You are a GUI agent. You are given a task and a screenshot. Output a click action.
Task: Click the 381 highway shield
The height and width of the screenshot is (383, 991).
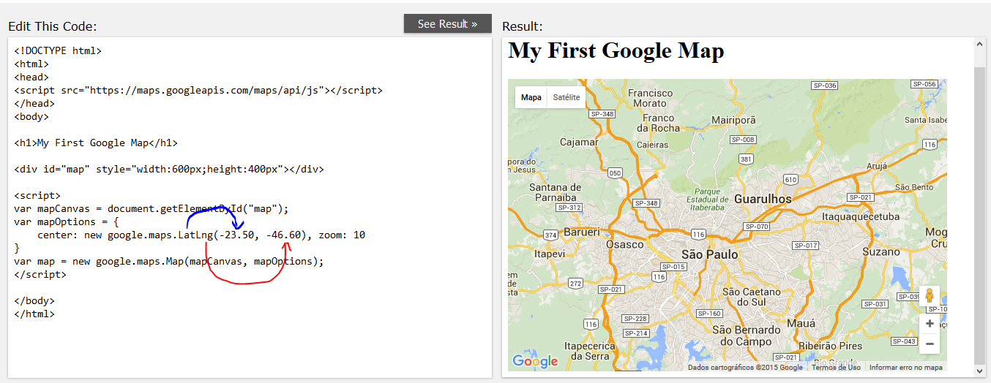(746, 159)
